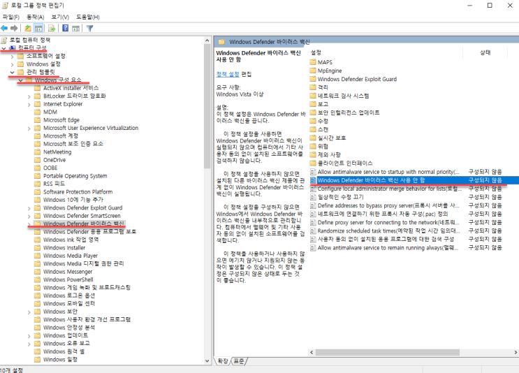The height and width of the screenshot is (373, 519).
Task: Expand the Windows 보안 tree node
Action: 29,312
